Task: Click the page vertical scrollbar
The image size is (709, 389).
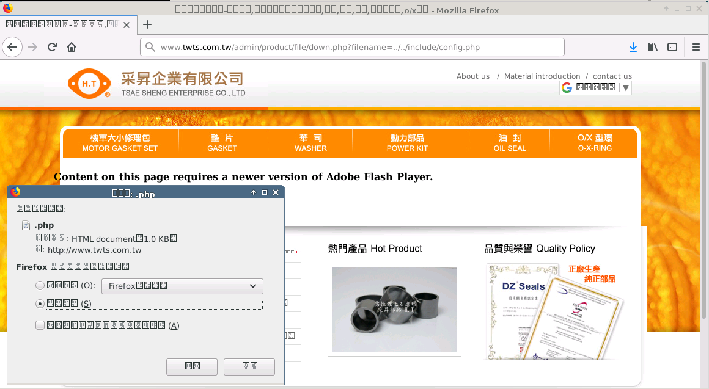Action: pyautogui.click(x=703, y=190)
